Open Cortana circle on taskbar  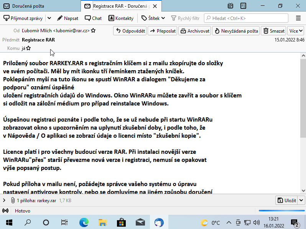pos(46,222)
